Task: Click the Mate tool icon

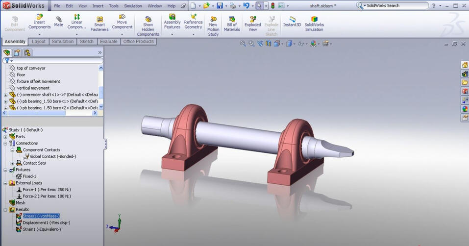Action: [x=59, y=22]
